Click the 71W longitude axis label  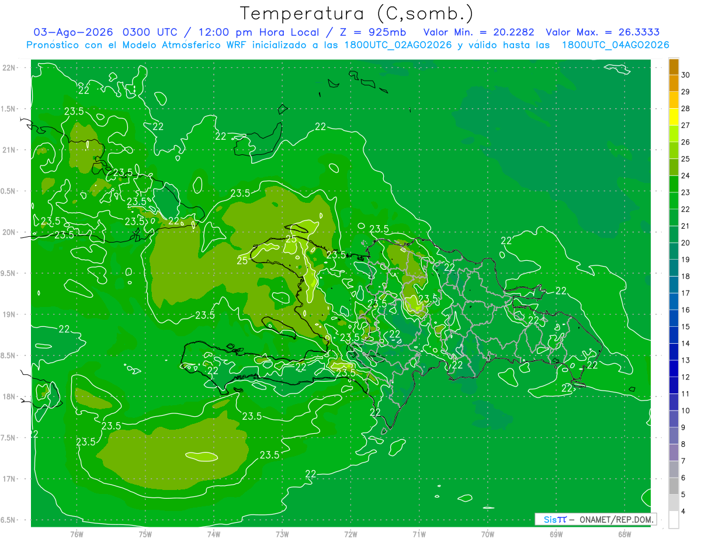coord(419,534)
